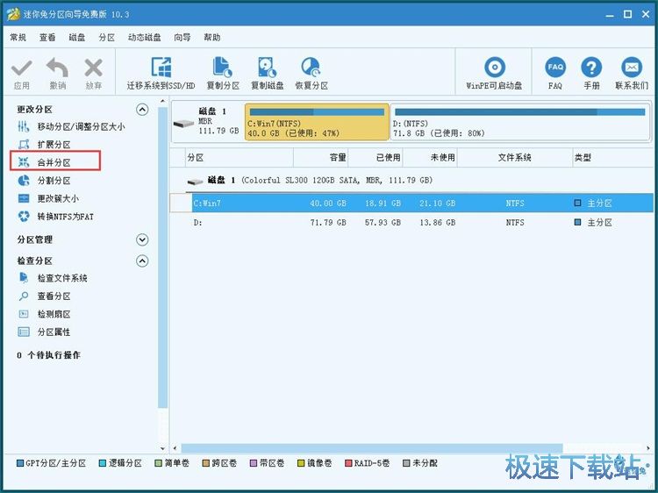The image size is (658, 493).
Task: Open the 常规 menu
Action: coord(18,38)
